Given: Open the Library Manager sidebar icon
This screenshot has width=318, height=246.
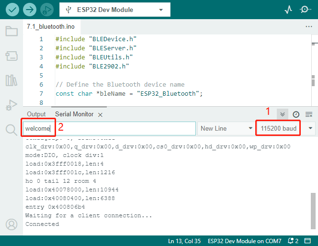Looking at the screenshot, I should tap(11, 80).
